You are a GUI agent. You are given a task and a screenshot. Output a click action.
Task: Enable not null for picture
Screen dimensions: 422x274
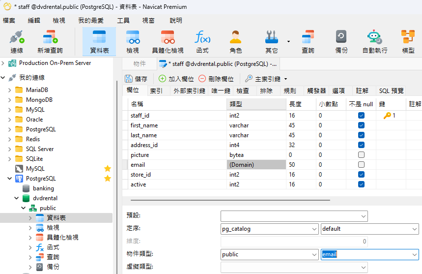pyautogui.click(x=361, y=154)
